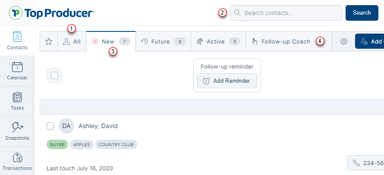
Task: Open the Ashley, David contact link
Action: point(98,126)
